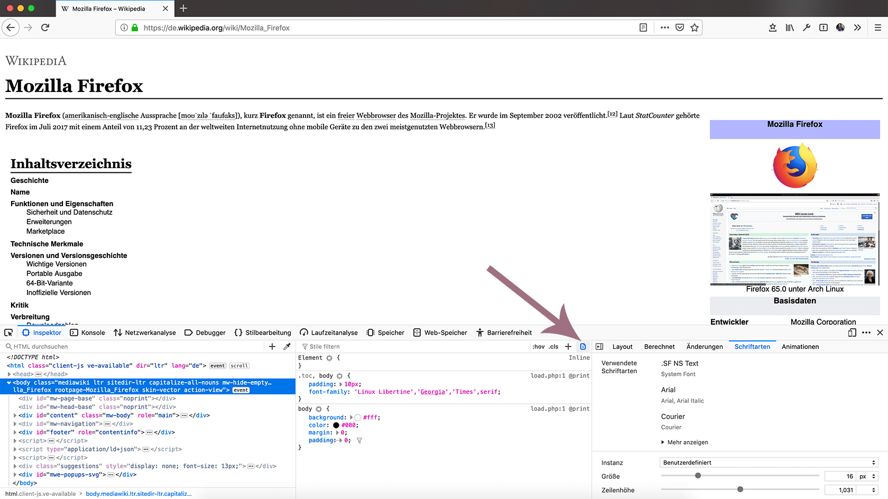Expand the div id="content" node

click(x=15, y=415)
